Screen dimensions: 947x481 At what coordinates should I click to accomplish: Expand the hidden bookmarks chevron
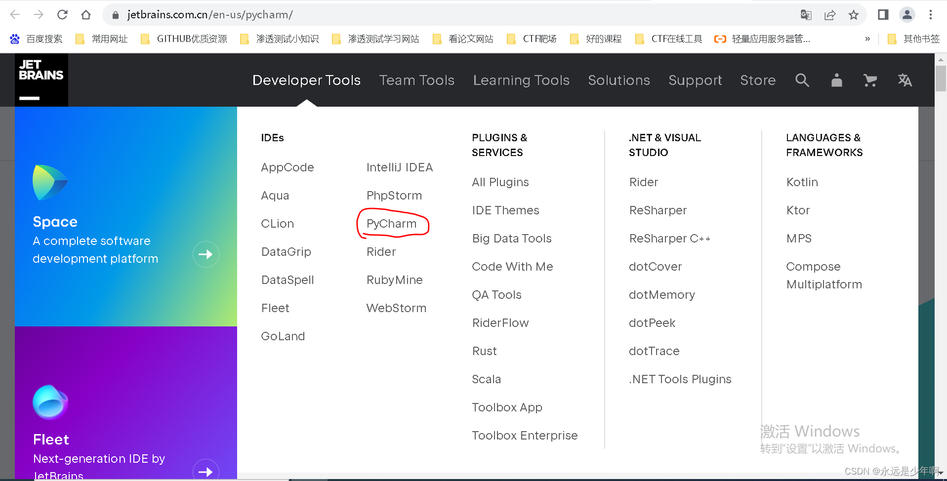pos(867,39)
